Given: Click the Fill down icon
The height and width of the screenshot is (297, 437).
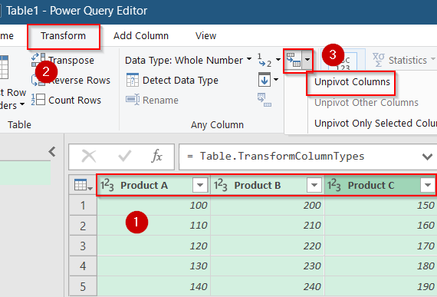Looking at the screenshot, I should pos(264,80).
